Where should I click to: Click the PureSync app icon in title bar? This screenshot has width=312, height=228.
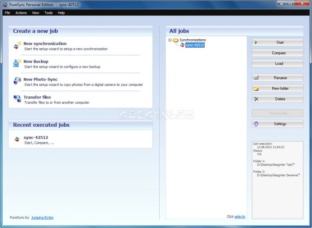coord(5,5)
